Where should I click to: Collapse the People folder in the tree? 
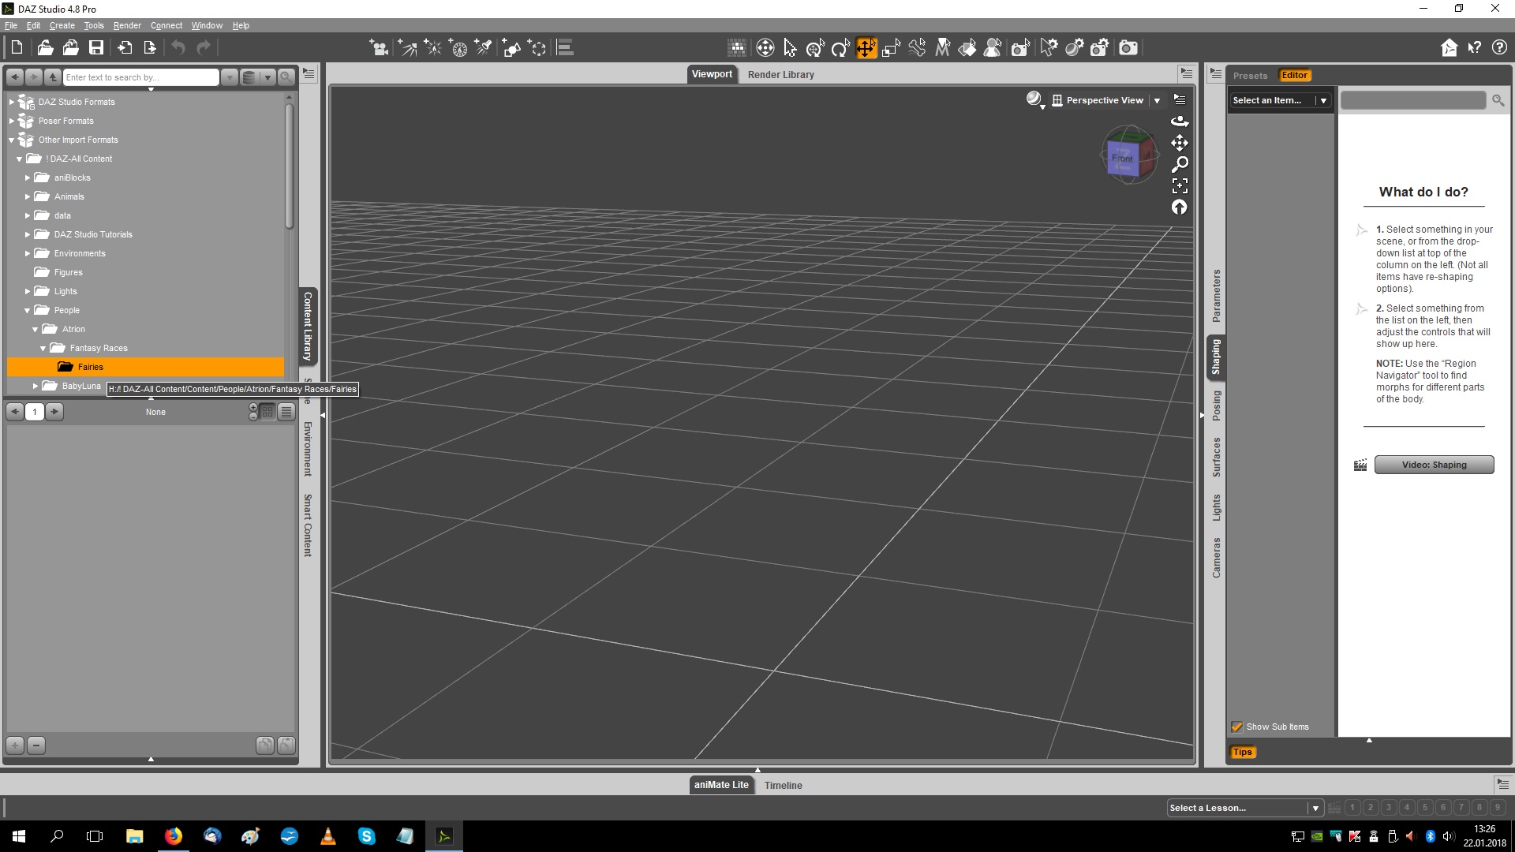(x=27, y=310)
